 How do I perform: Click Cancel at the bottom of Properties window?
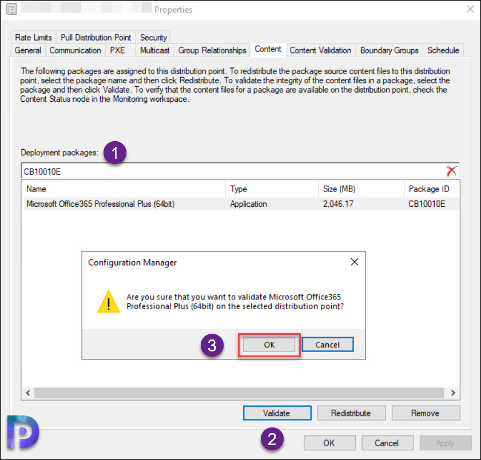point(387,443)
